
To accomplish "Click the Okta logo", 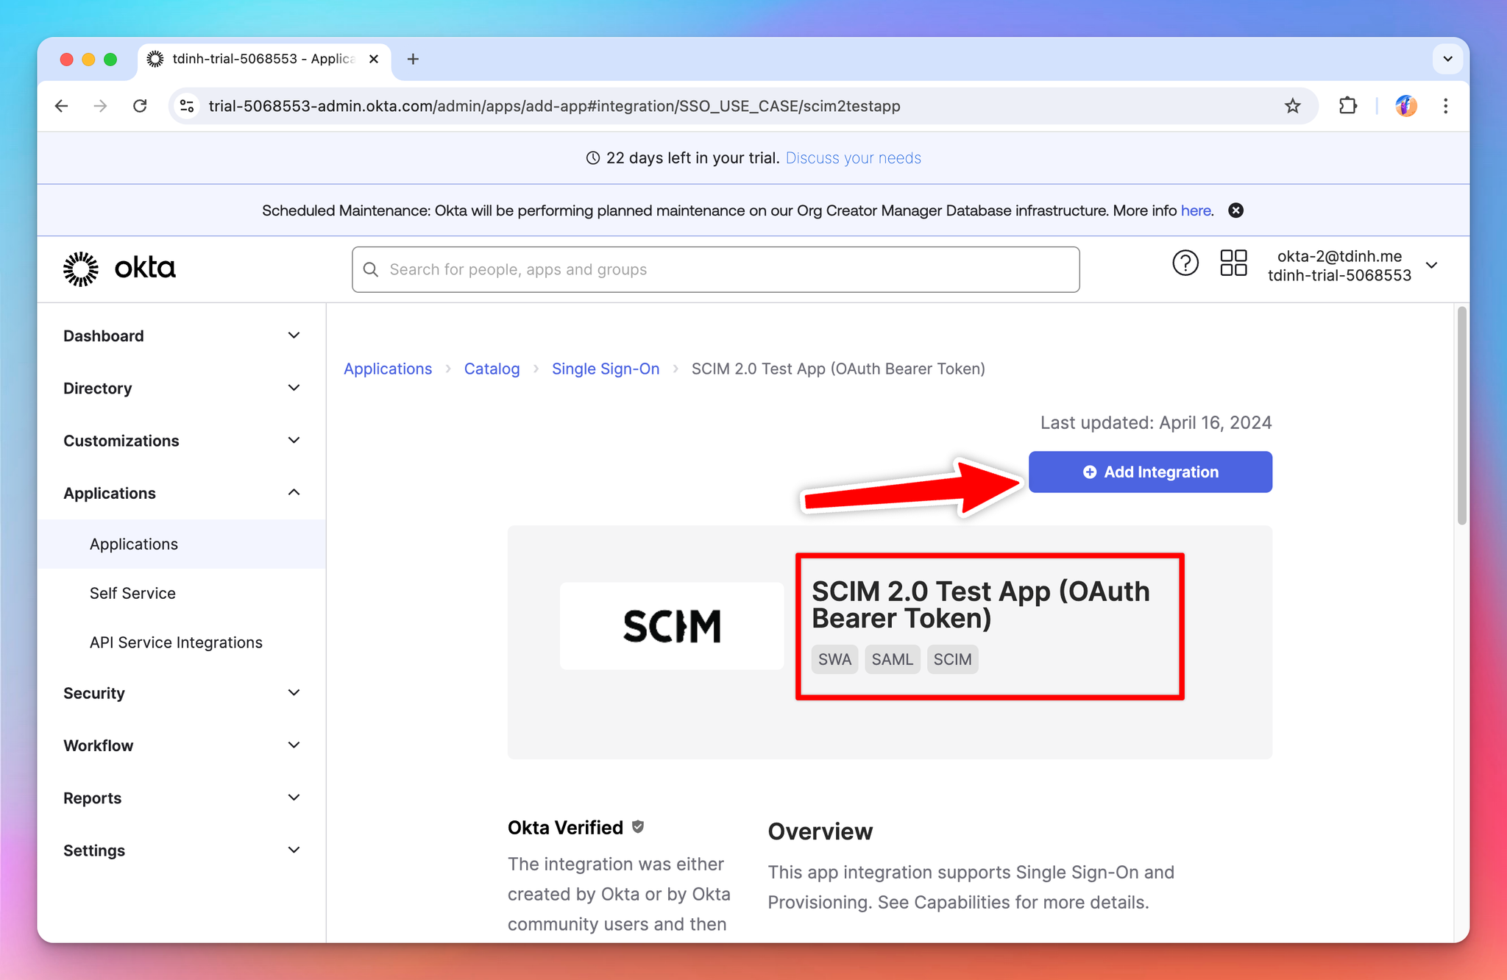I will pos(120,269).
